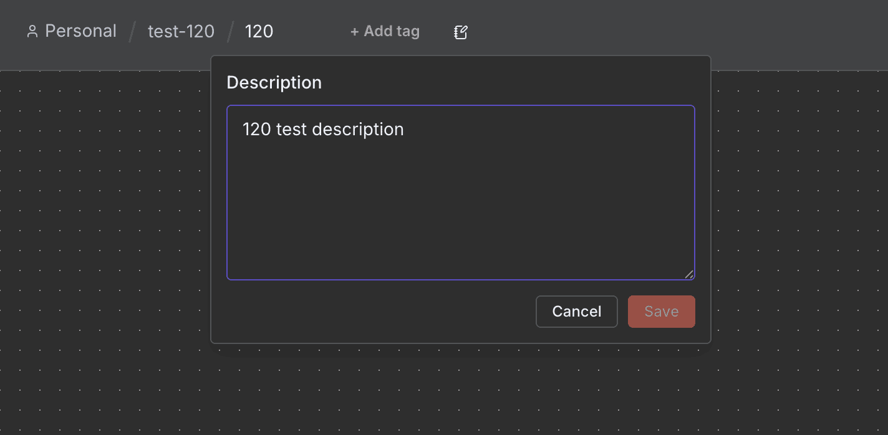Select the user account icon in the breadcrumb
Viewport: 888px width, 435px height.
(32, 31)
